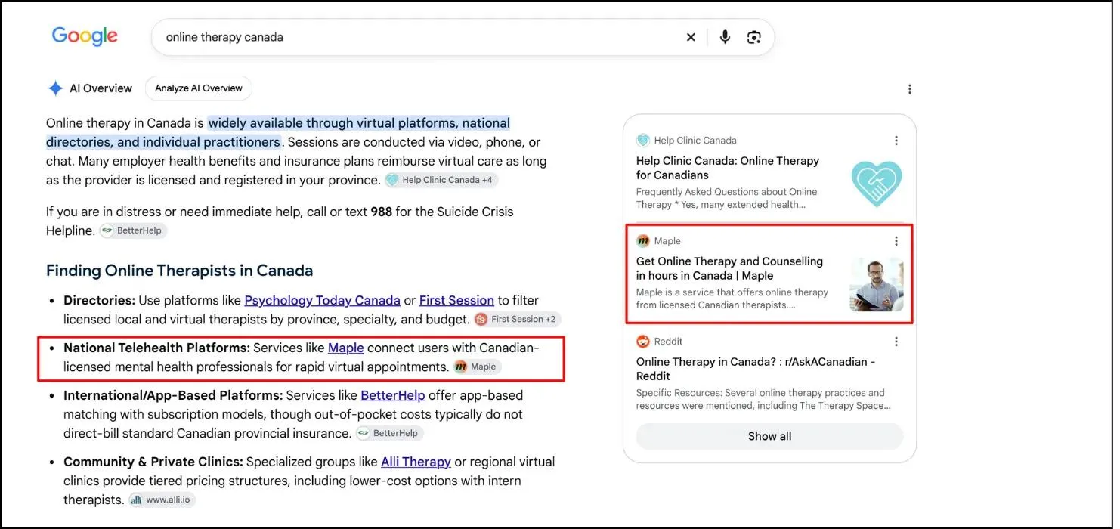Click the Google logo

tap(85, 36)
